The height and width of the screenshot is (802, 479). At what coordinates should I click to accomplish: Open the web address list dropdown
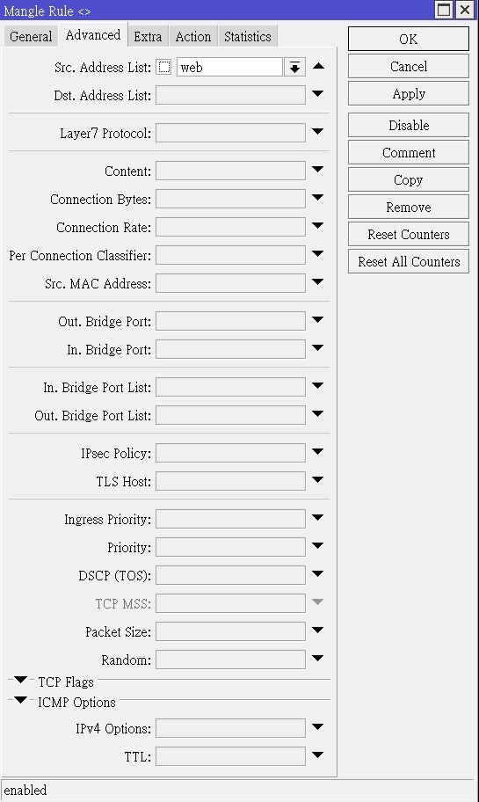point(294,67)
